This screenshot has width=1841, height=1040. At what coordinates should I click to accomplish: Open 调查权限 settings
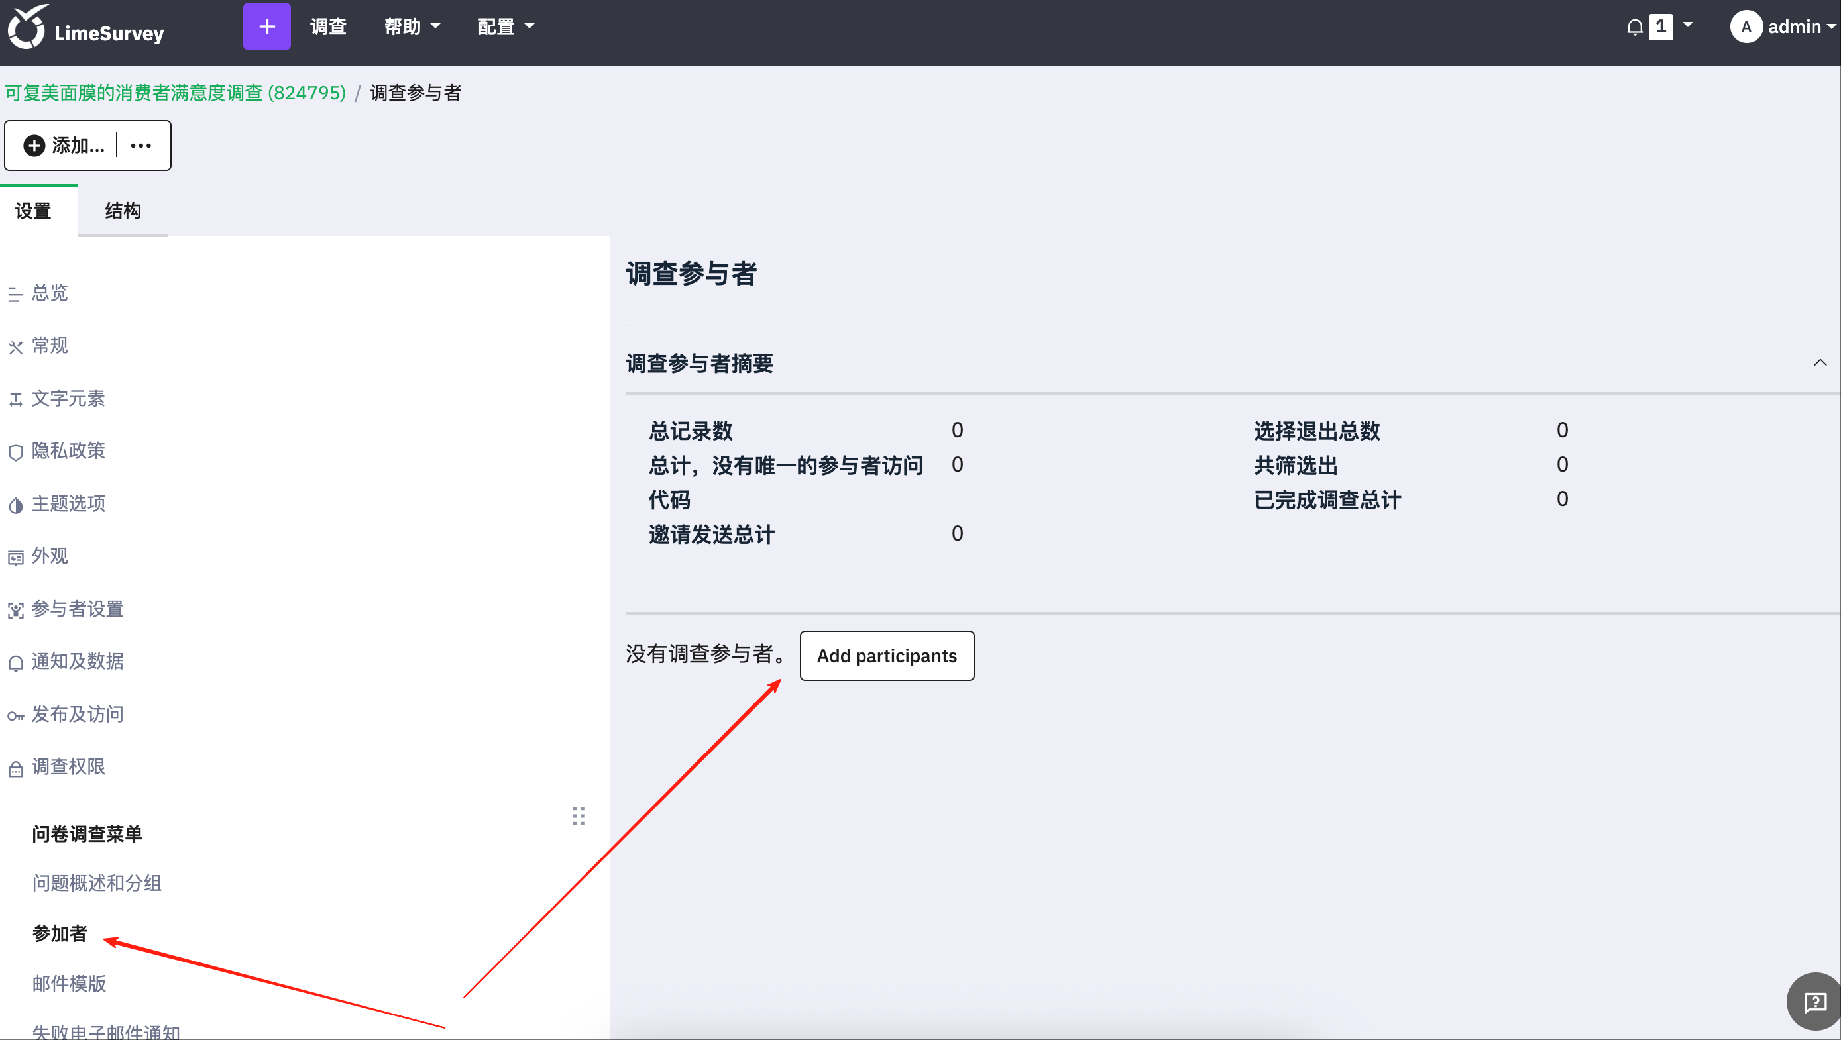point(68,767)
